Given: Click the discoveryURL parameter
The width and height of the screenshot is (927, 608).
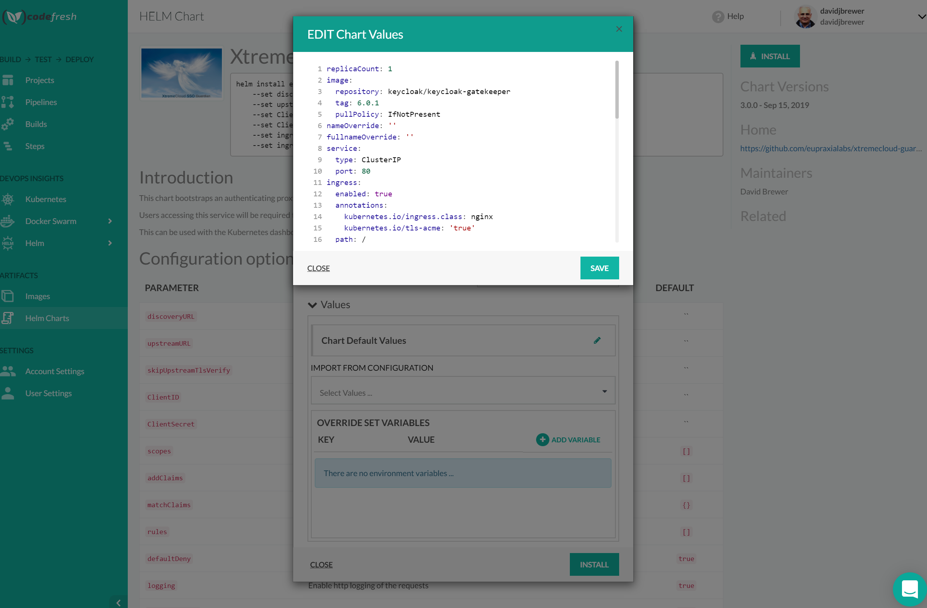Looking at the screenshot, I should pos(171,316).
